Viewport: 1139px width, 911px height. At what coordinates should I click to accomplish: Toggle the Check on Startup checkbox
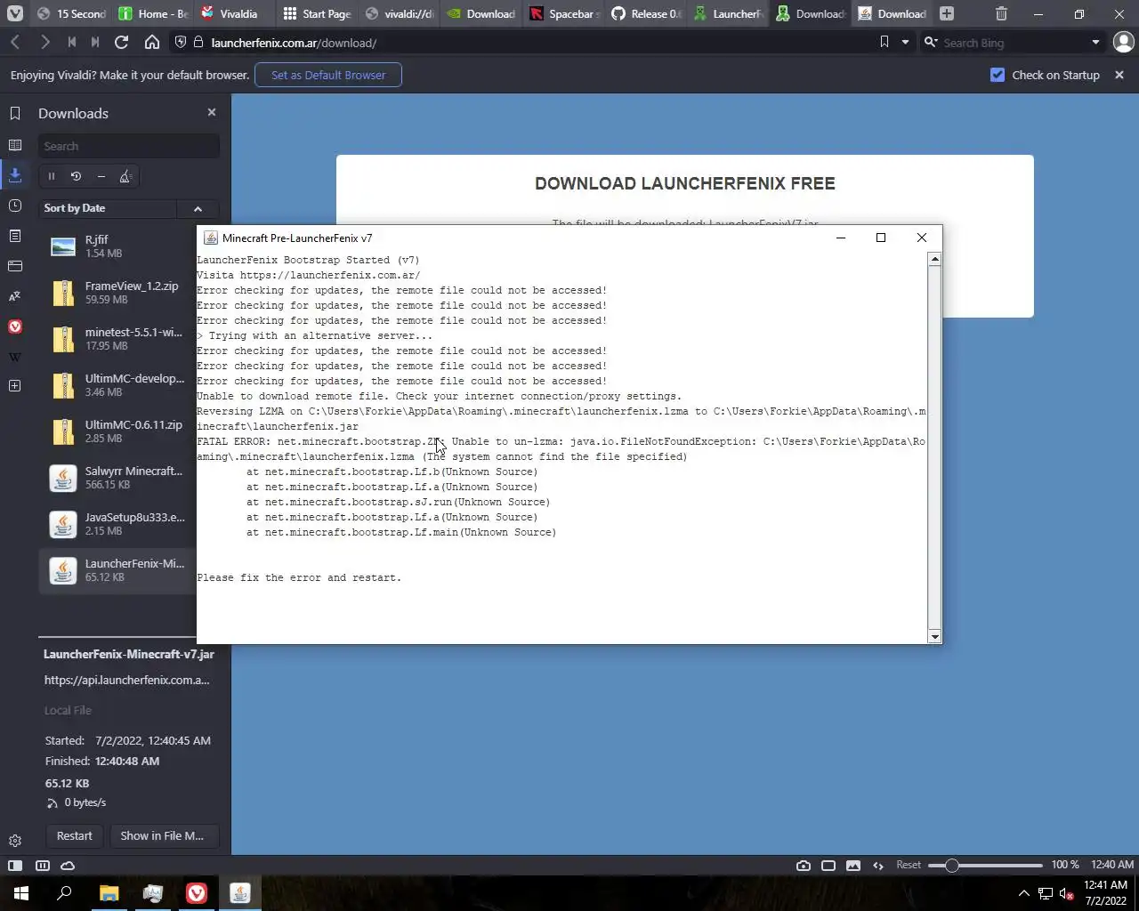point(998,75)
